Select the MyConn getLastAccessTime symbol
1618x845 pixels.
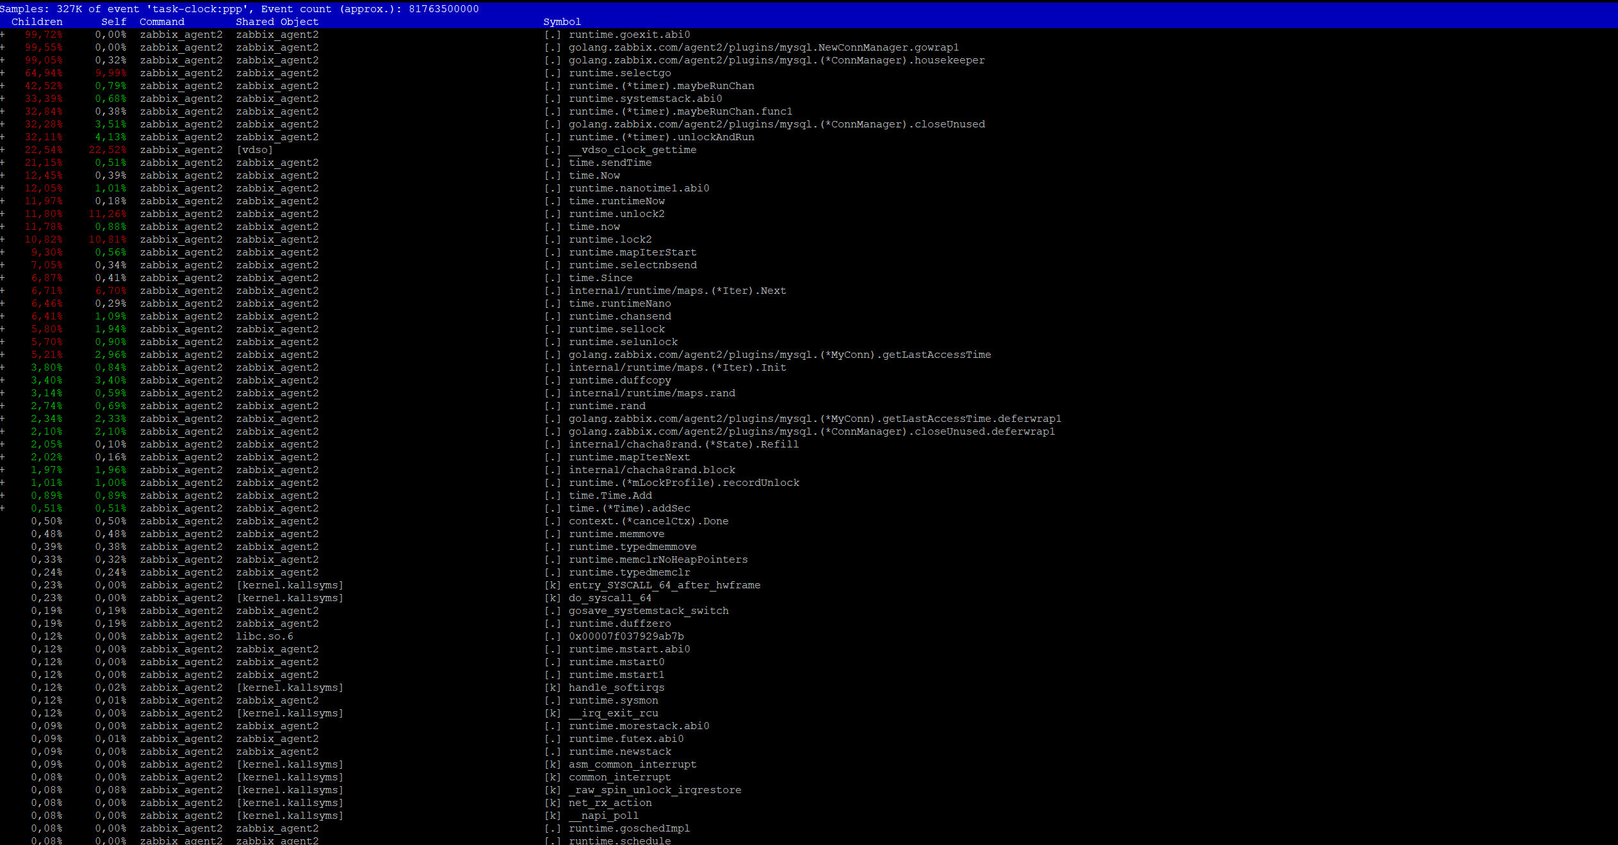tap(780, 355)
